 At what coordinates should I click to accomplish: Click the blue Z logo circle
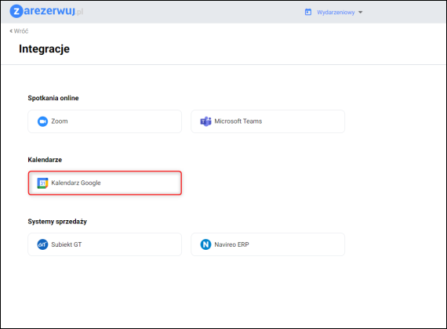click(16, 12)
